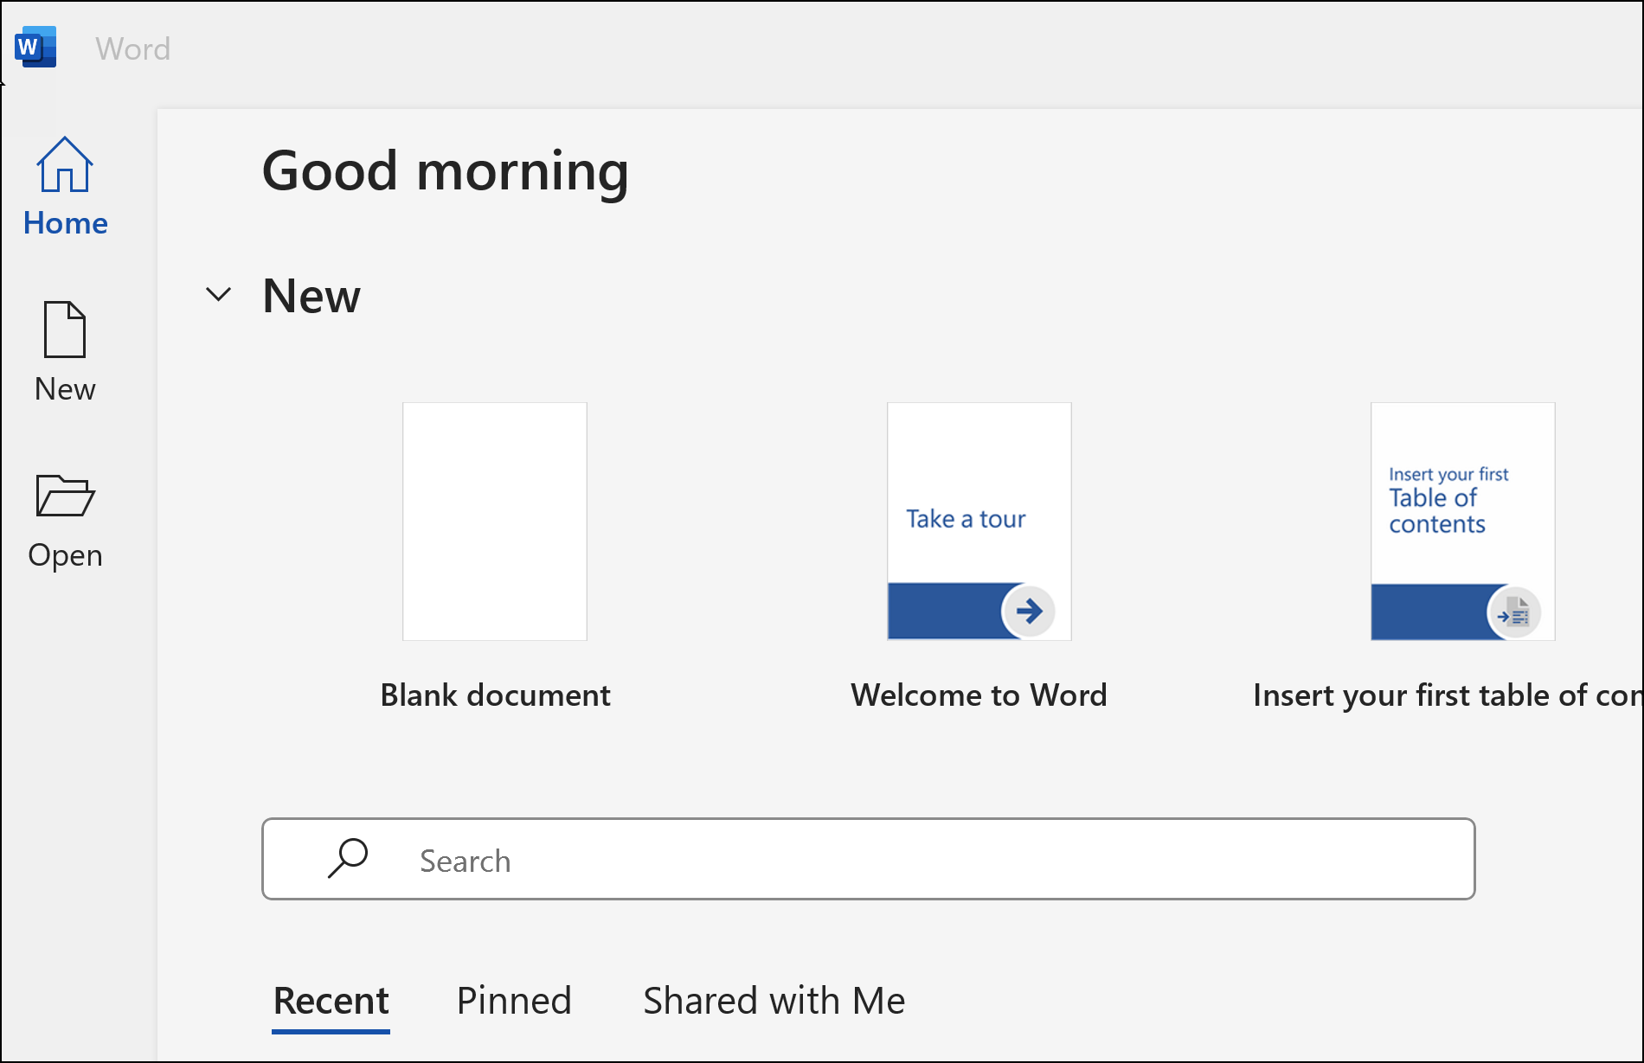The image size is (1644, 1063).
Task: Switch to the Pinned tab
Action: point(513,1000)
